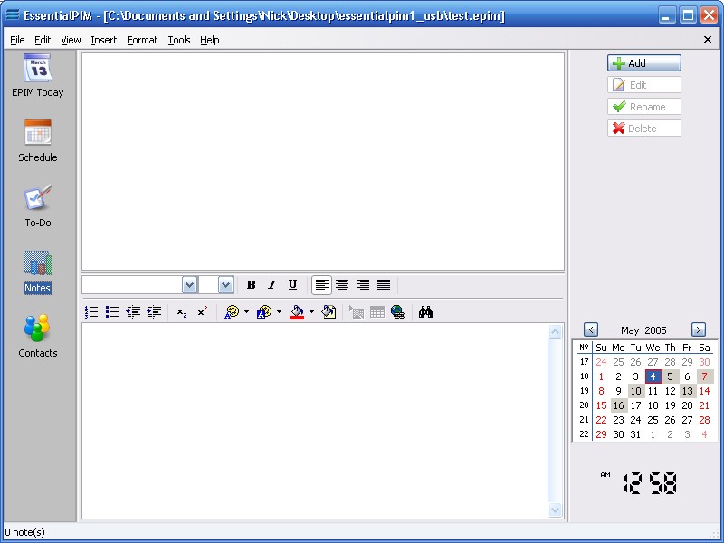Justify text alignment
The image size is (724, 543).
coord(384,285)
